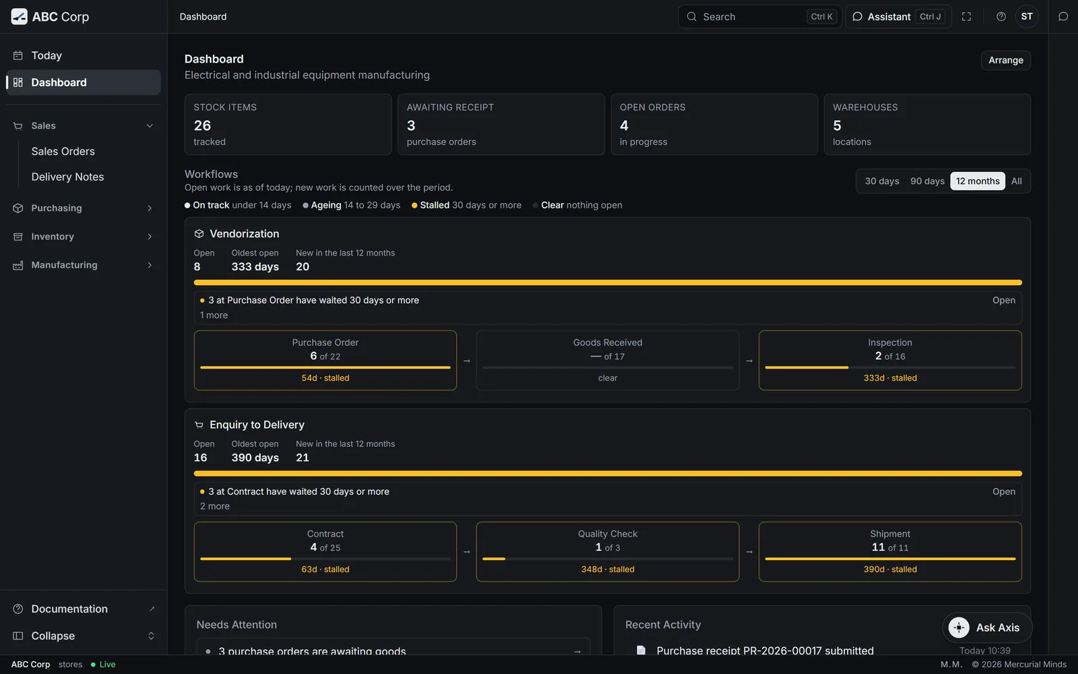Click the Dashboard grid icon in sidebar

coord(18,83)
